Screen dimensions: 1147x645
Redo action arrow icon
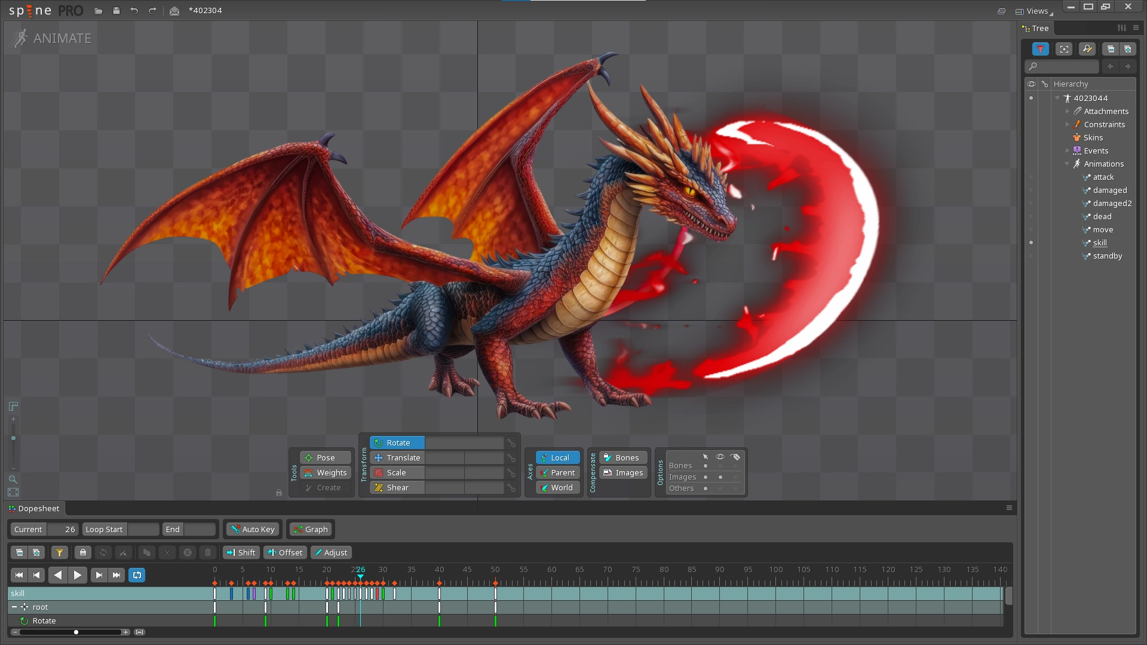pyautogui.click(x=152, y=11)
